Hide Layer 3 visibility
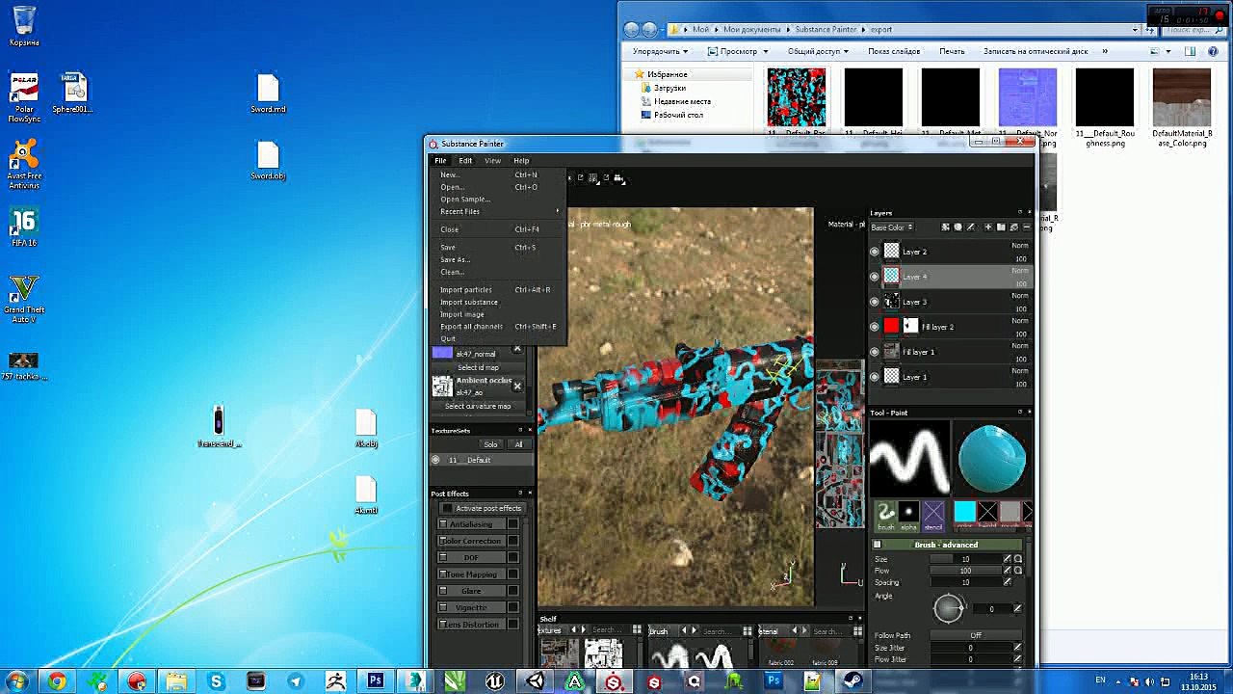 coord(875,302)
